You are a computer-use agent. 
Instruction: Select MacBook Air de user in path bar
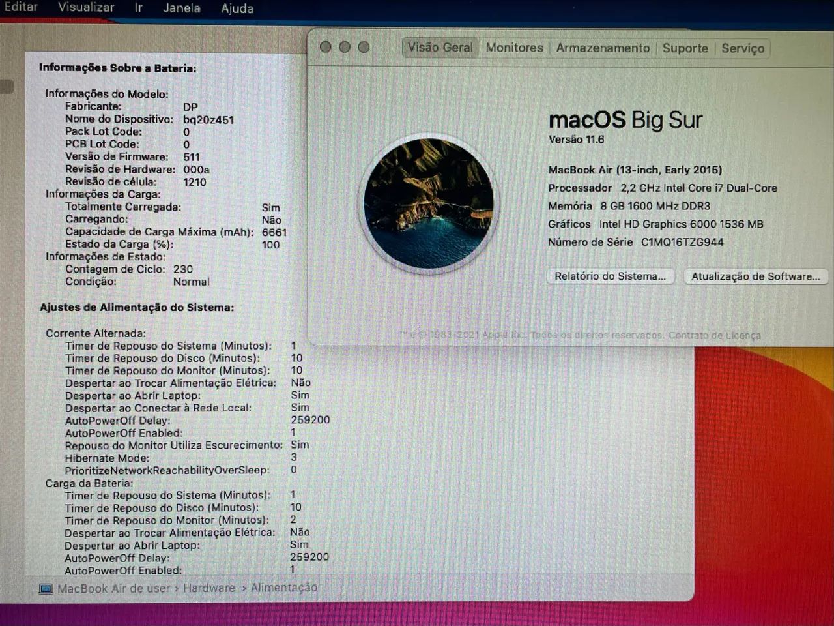coord(113,589)
